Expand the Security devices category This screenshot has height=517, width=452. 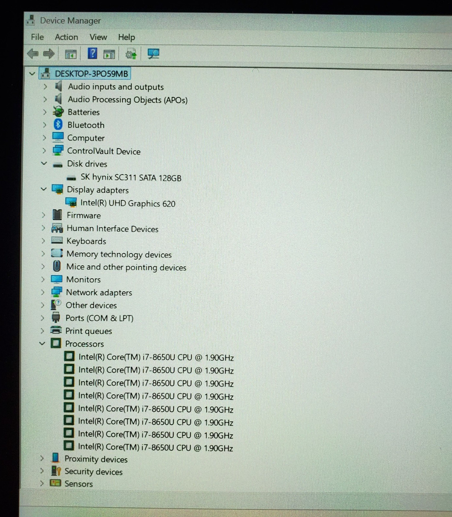point(41,471)
